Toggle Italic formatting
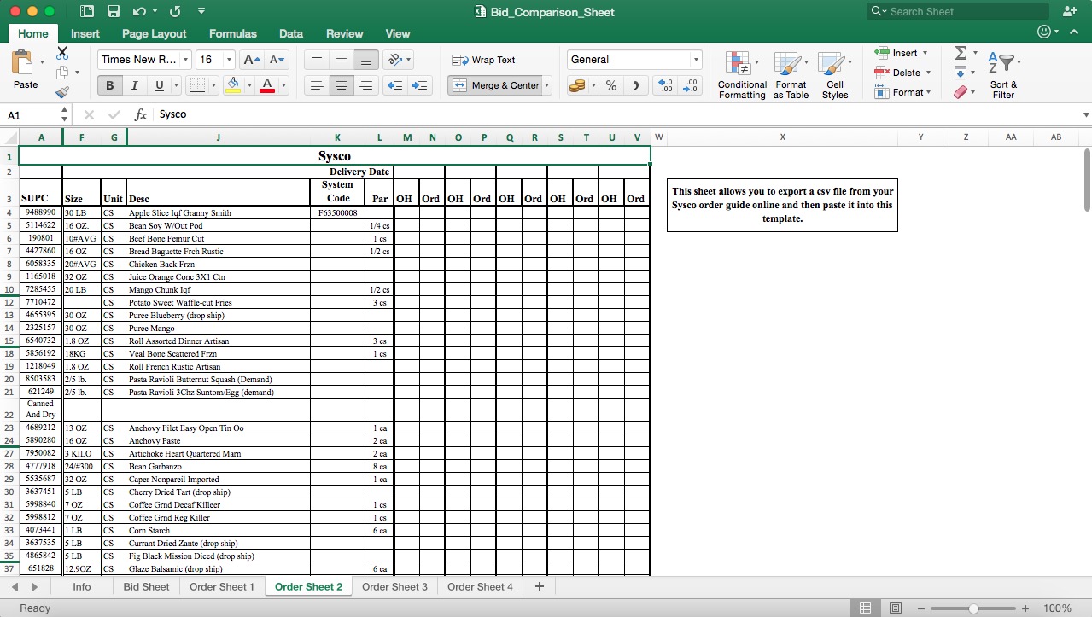 tap(134, 85)
